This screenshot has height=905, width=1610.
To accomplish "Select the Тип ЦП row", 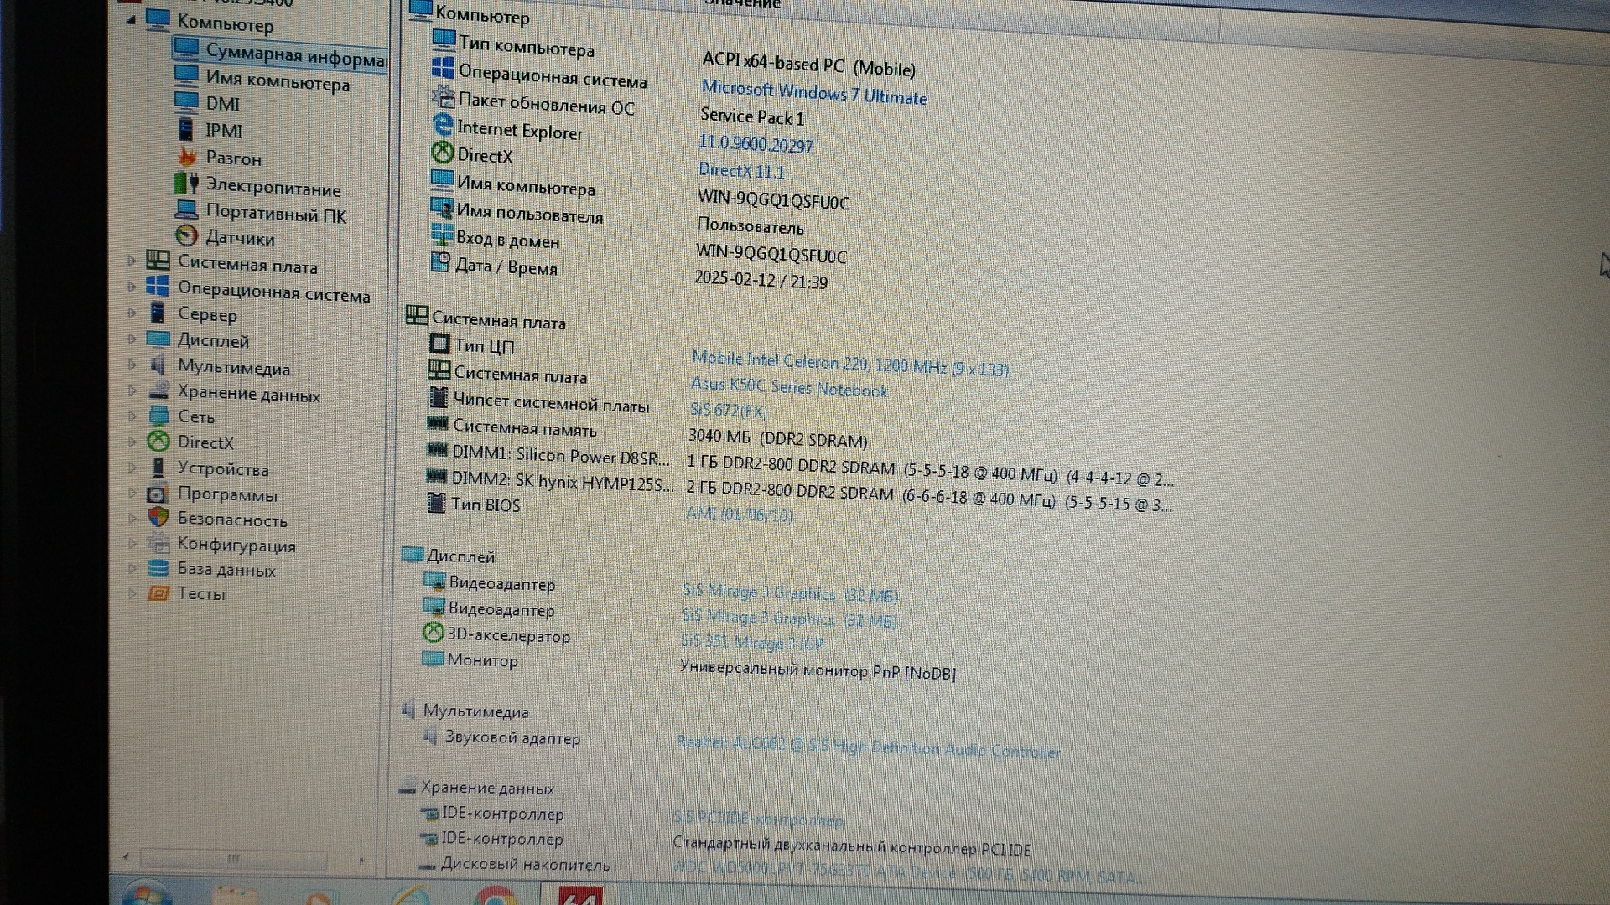I will 719,356.
